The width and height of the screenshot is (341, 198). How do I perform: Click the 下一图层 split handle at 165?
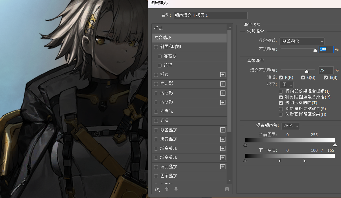[304, 161]
